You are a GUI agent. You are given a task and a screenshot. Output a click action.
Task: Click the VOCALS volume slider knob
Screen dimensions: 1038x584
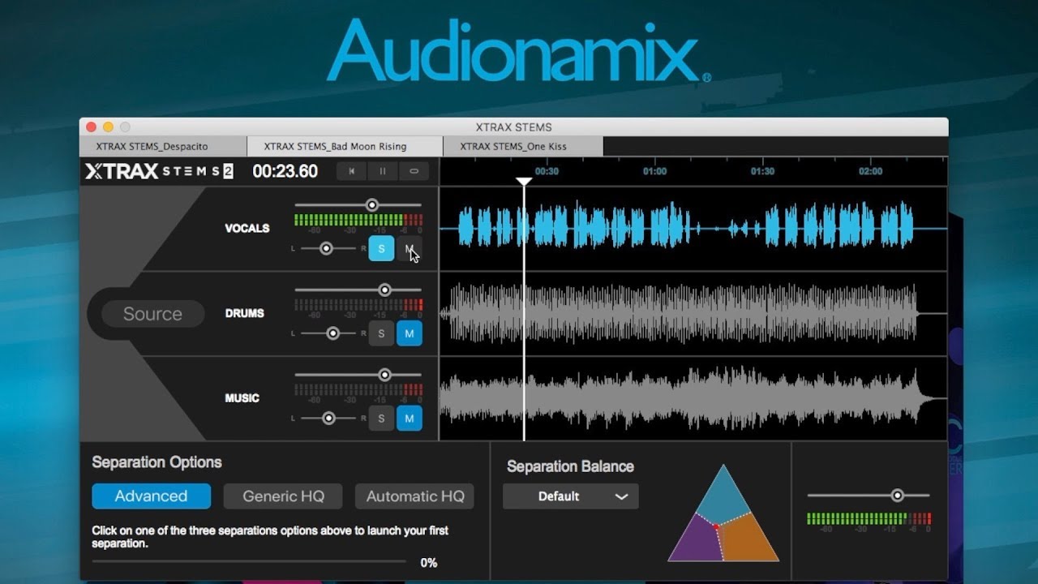point(372,205)
